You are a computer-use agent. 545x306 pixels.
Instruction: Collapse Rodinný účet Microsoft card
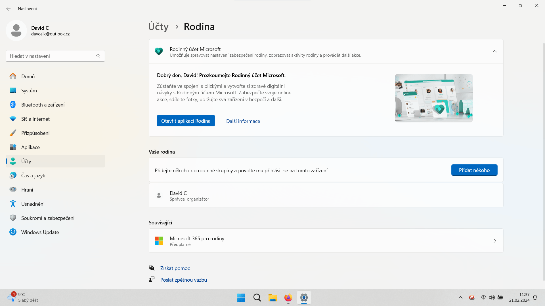494,51
